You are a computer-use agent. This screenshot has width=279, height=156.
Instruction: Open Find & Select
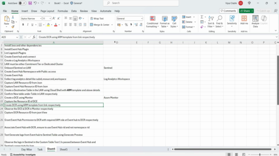[x=219, y=22]
